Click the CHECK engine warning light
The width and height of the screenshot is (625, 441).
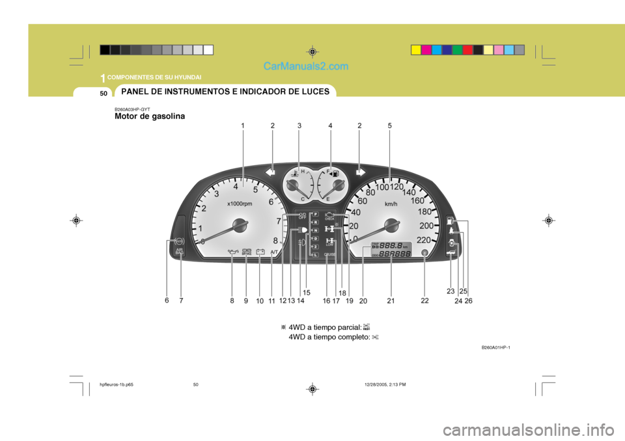pos(329,217)
